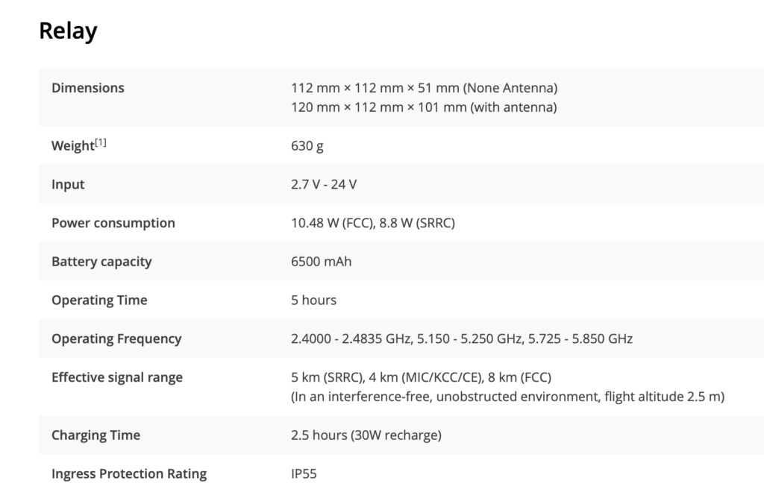Click the dimensions value with antenna
Image resolution: width=764 pixels, height=504 pixels.
click(424, 107)
